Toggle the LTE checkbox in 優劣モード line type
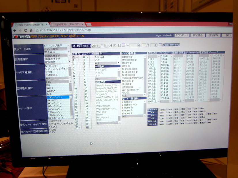This screenshot has width=238, height=178. pyautogui.click(x=50, y=129)
